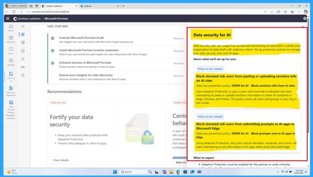Open Data Security Posture Management preview
Viewport: 313px width, 177px height.
(x=11, y=110)
